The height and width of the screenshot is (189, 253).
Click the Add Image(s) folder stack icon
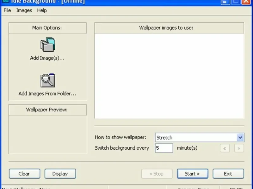[x=48, y=44]
